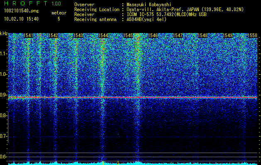Click the 0.6 frequency axis label

point(3,157)
